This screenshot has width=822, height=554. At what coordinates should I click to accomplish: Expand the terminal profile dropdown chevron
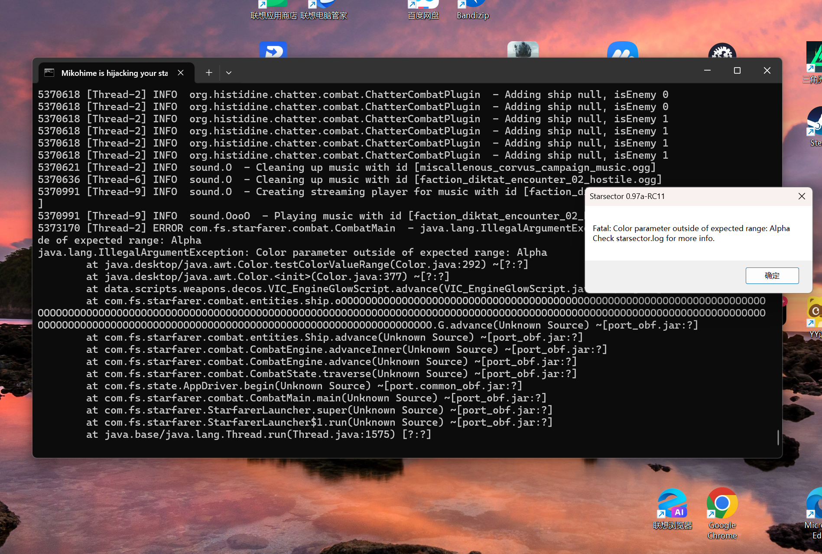pyautogui.click(x=229, y=73)
